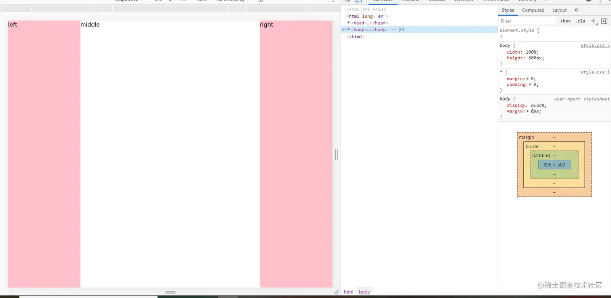
Task: Select the html lang="en" line
Action: tap(368, 16)
